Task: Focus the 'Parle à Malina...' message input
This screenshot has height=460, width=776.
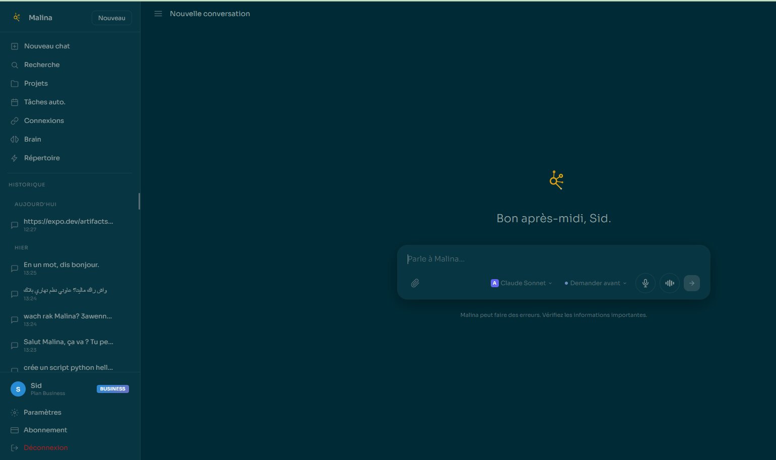Action: (x=553, y=259)
